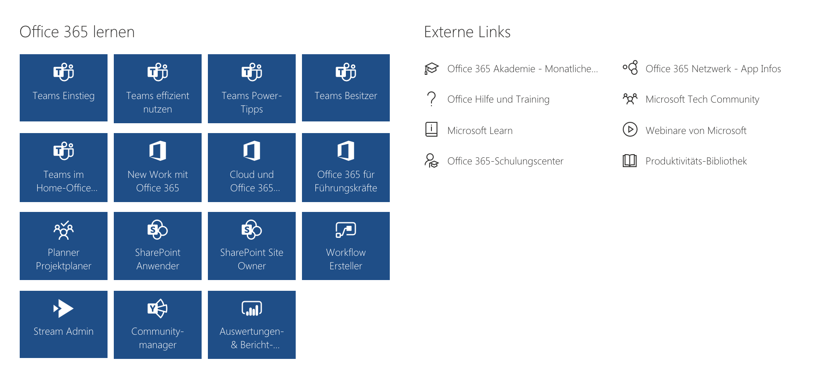Open the Produktivitäts-Bibliothek link
819x371 pixels.
696,161
